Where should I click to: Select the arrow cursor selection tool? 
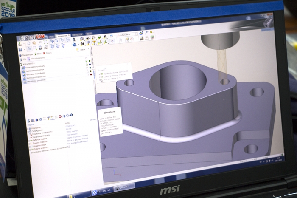coord(29,49)
